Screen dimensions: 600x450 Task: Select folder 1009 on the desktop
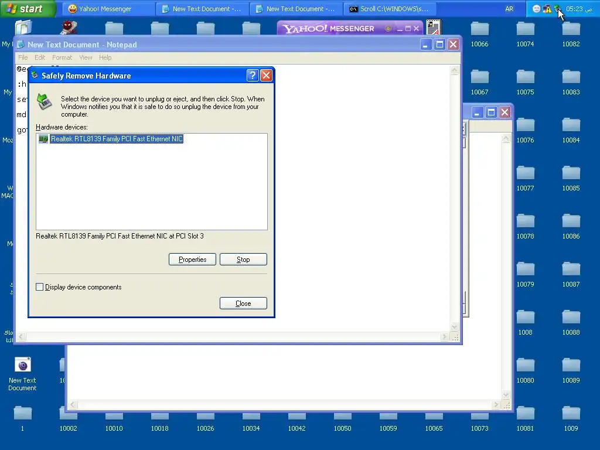tap(571, 418)
